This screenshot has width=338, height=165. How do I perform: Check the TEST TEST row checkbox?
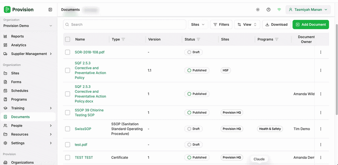(x=68, y=157)
